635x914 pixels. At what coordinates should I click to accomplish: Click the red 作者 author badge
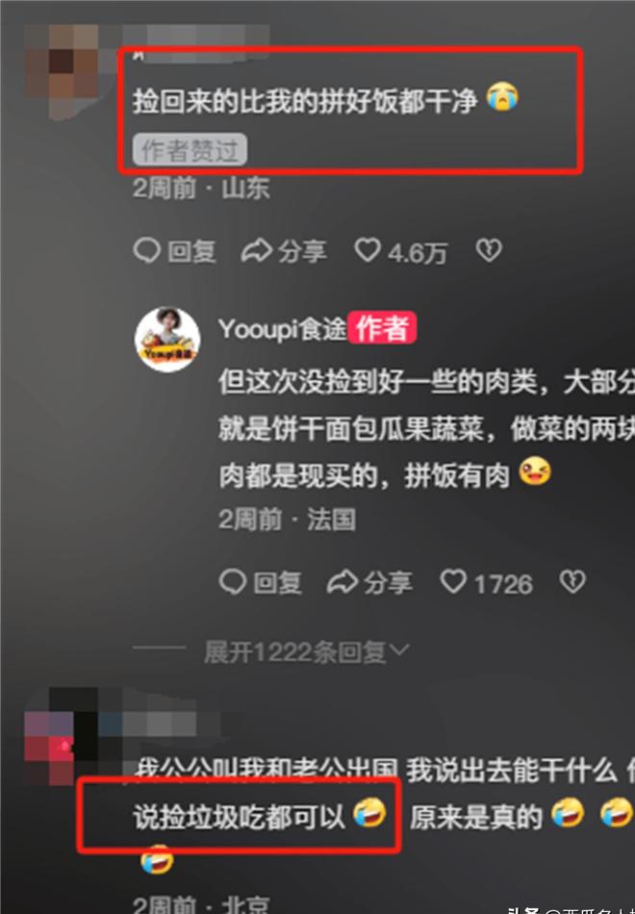click(382, 327)
